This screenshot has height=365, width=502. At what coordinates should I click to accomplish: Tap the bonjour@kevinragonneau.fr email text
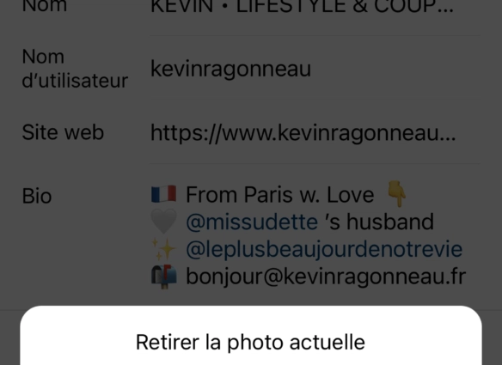pos(326,277)
